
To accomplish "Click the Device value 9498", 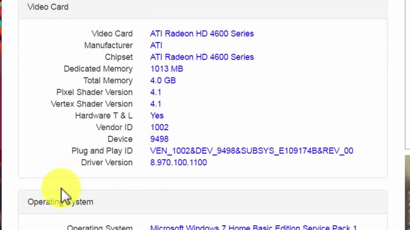I will click(x=159, y=139).
